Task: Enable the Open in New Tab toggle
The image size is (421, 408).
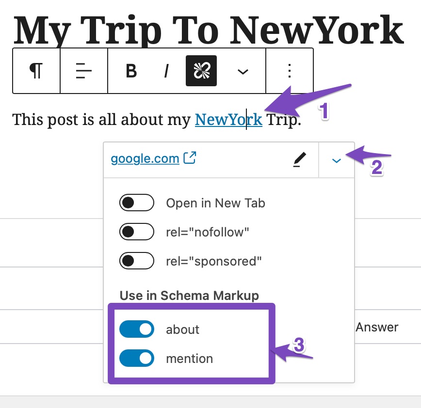Action: [x=136, y=203]
